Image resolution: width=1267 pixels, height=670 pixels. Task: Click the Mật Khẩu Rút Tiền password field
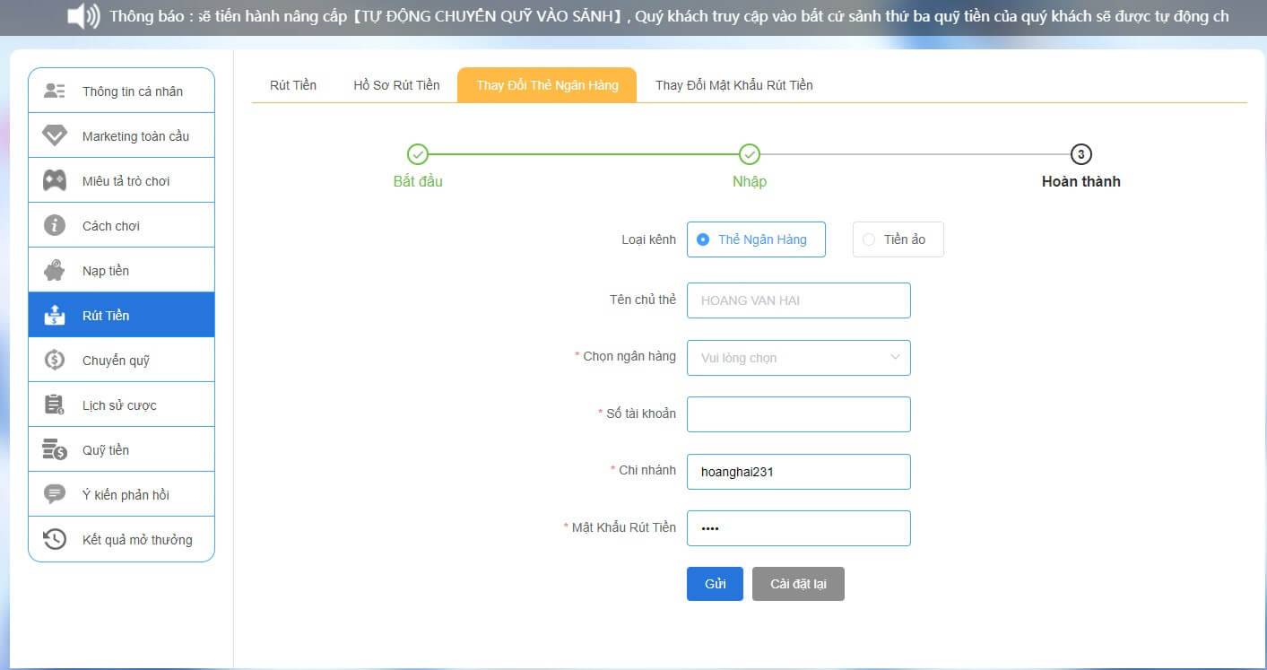click(798, 528)
